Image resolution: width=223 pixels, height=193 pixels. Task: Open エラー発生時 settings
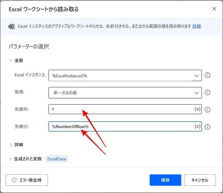click(x=27, y=180)
